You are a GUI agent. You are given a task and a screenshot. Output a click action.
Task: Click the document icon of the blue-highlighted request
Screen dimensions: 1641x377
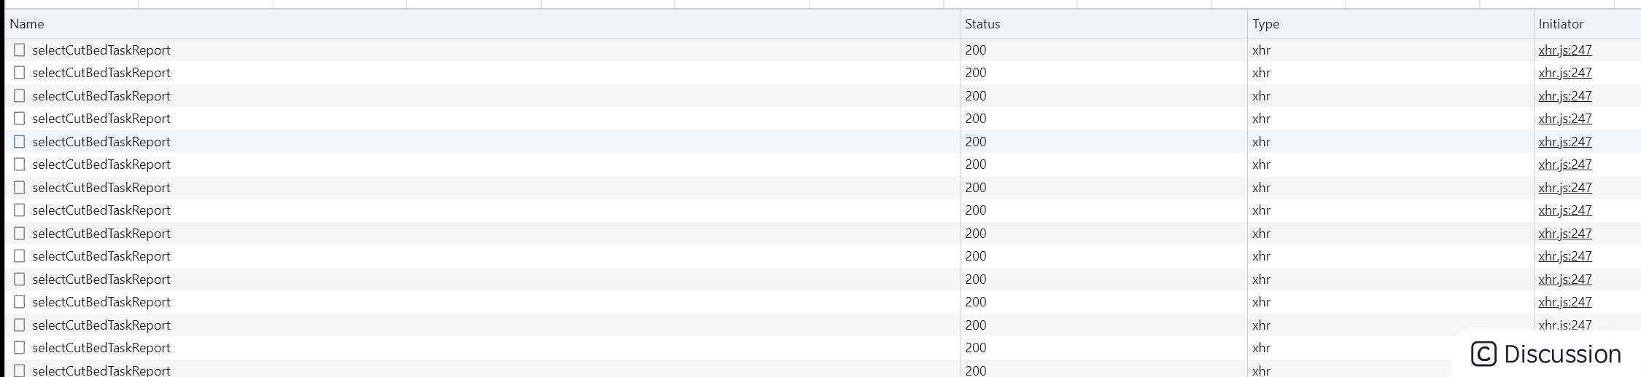pyautogui.click(x=20, y=141)
